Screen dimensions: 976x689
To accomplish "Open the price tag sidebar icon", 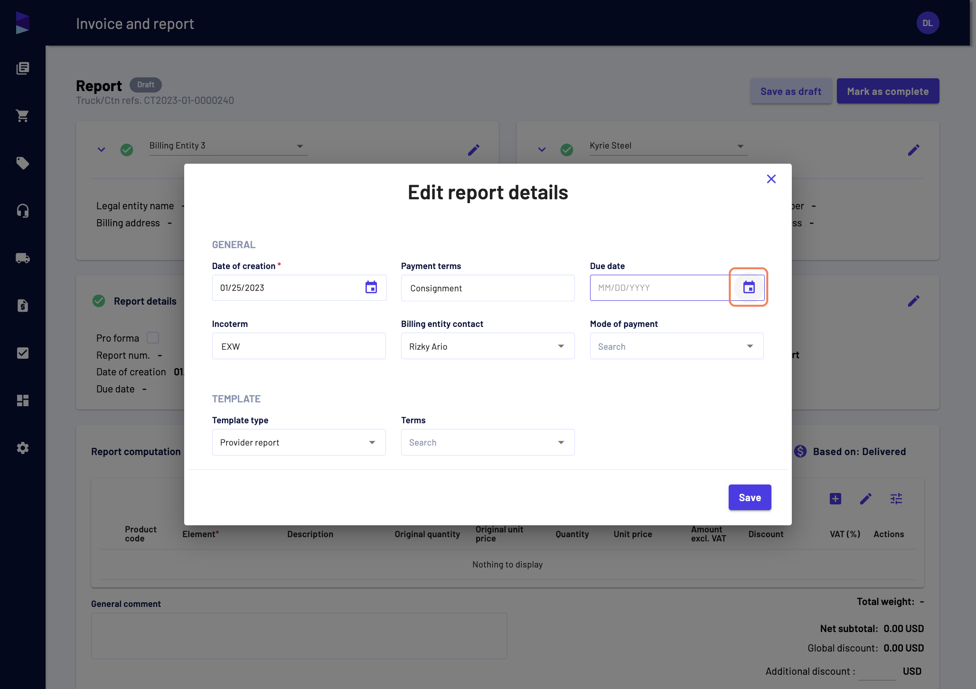I will 22,163.
